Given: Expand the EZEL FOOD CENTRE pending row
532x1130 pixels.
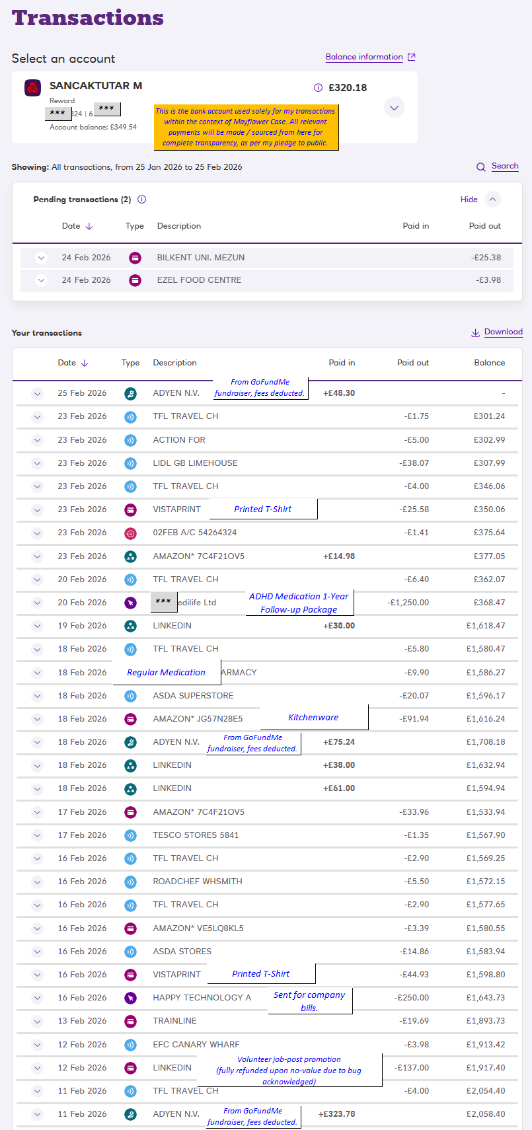Looking at the screenshot, I should click(x=41, y=280).
